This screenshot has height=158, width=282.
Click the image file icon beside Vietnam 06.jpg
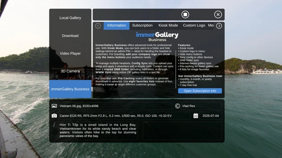point(54,106)
